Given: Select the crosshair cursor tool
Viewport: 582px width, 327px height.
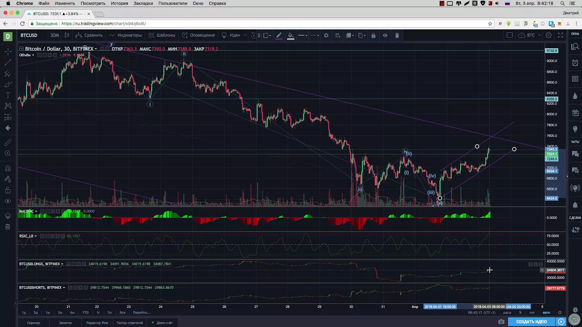Looking at the screenshot, I should [x=8, y=51].
